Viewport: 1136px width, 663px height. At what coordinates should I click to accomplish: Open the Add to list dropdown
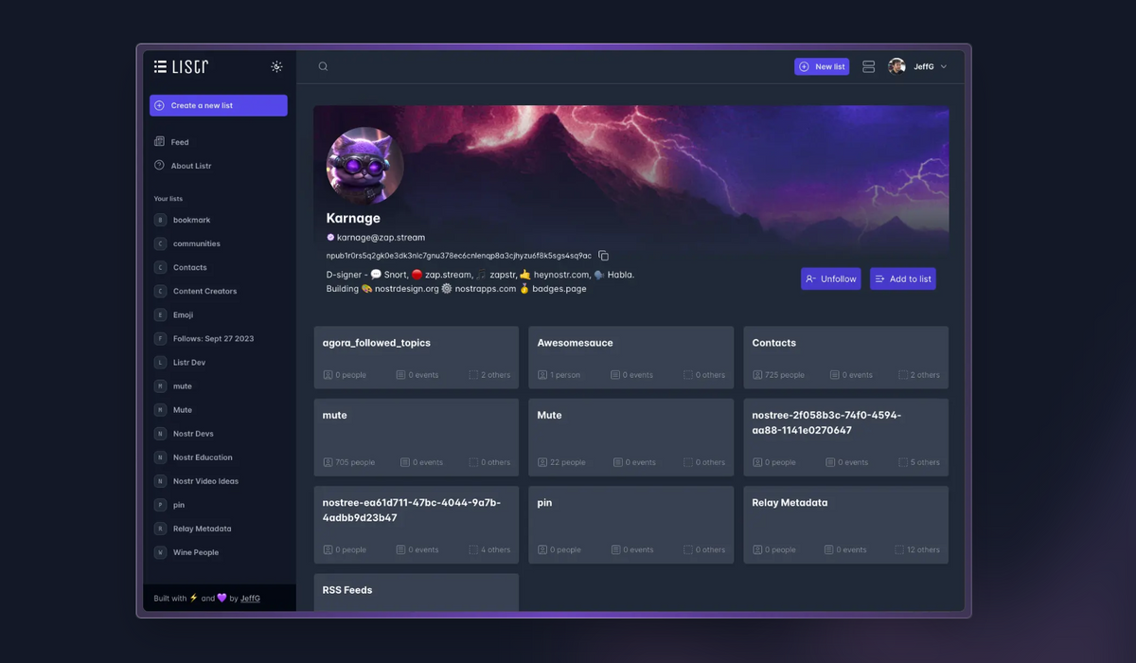(902, 278)
